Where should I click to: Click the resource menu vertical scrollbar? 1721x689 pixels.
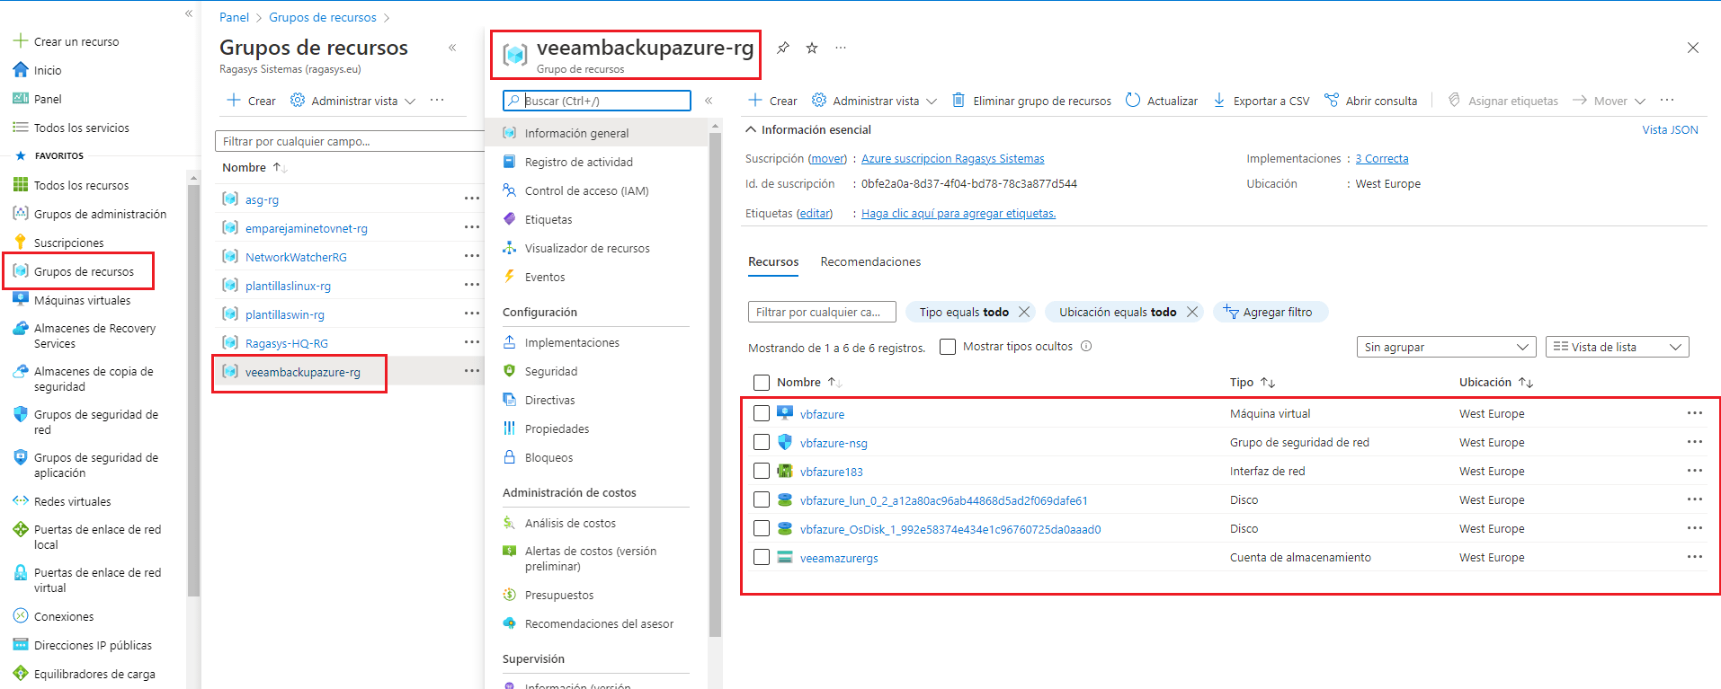[715, 386]
